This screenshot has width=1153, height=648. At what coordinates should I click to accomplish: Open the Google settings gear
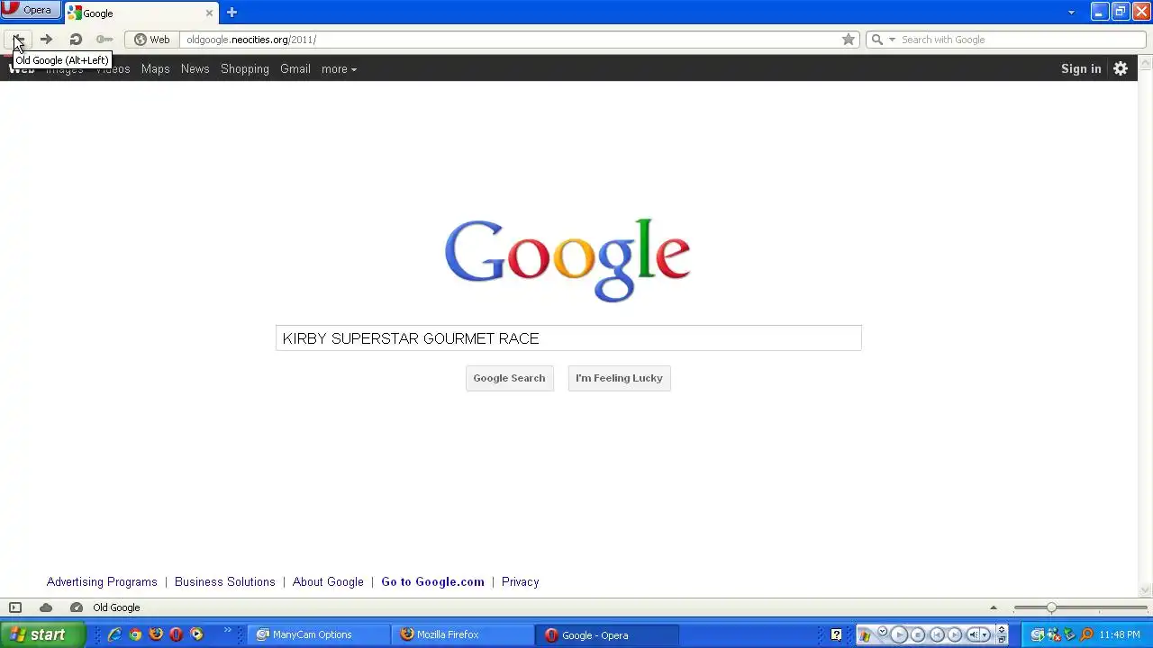pos(1121,68)
